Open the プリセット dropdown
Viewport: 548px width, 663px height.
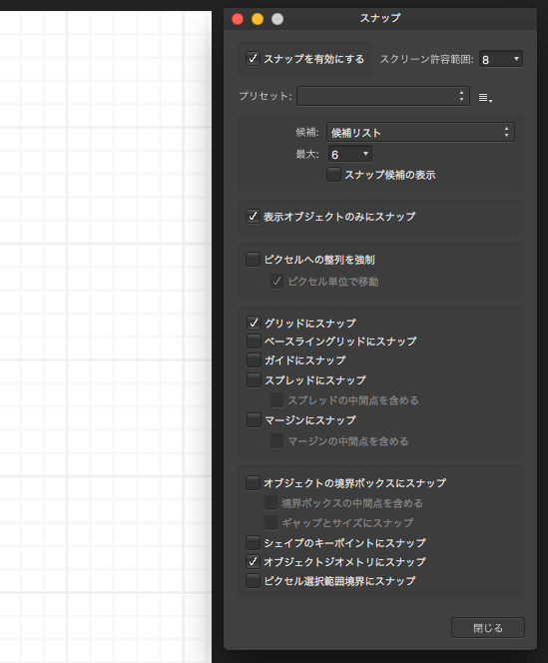[383, 96]
